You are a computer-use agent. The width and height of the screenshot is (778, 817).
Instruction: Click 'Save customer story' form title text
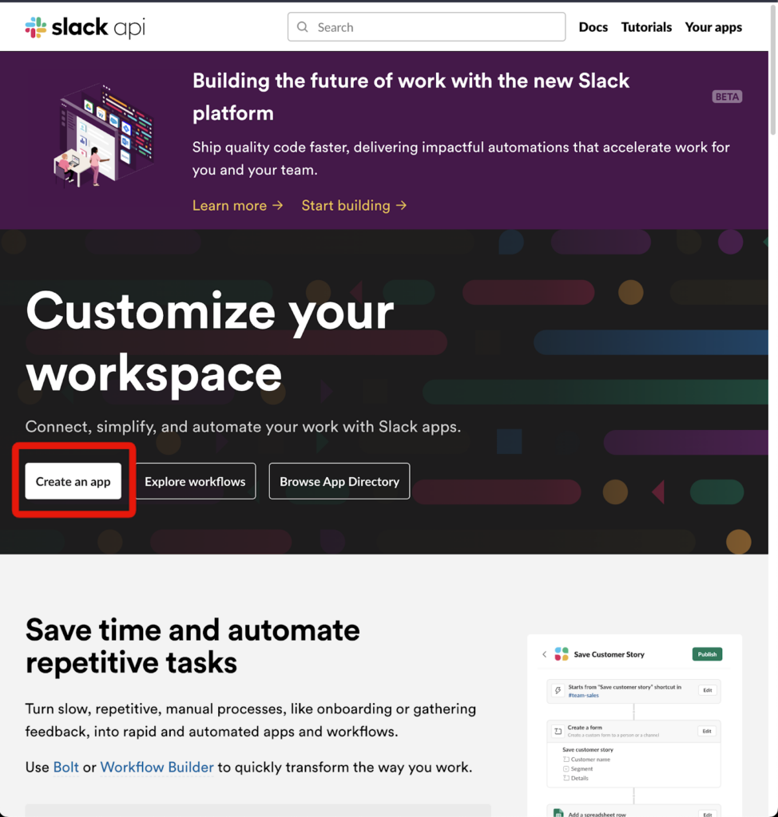coord(588,749)
